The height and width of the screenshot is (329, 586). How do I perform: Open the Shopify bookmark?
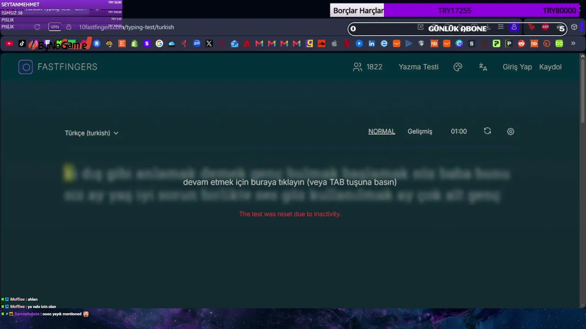click(134, 44)
